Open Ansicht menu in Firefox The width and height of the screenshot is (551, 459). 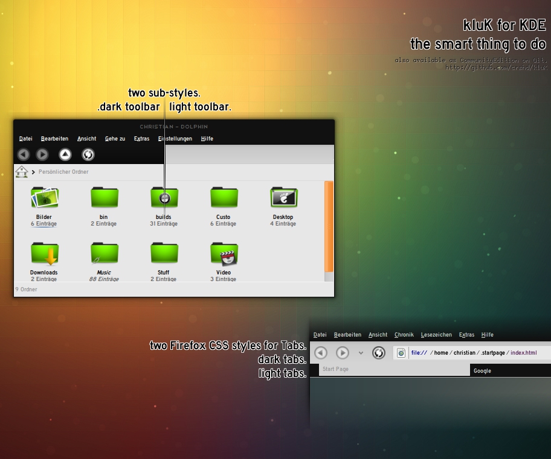click(x=378, y=335)
